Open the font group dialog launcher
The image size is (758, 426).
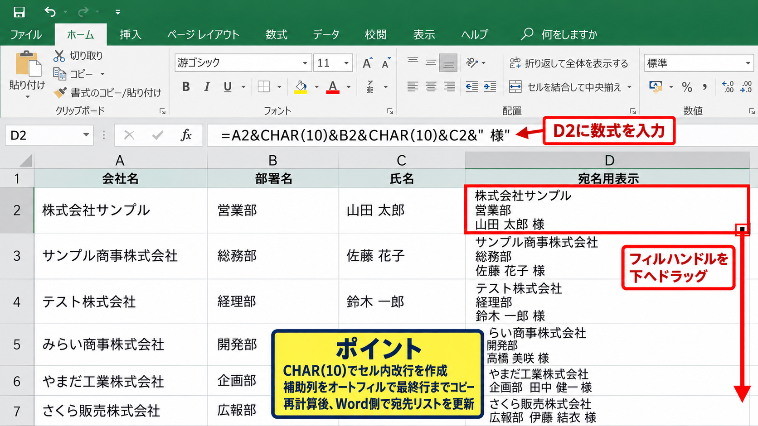pyautogui.click(x=389, y=111)
